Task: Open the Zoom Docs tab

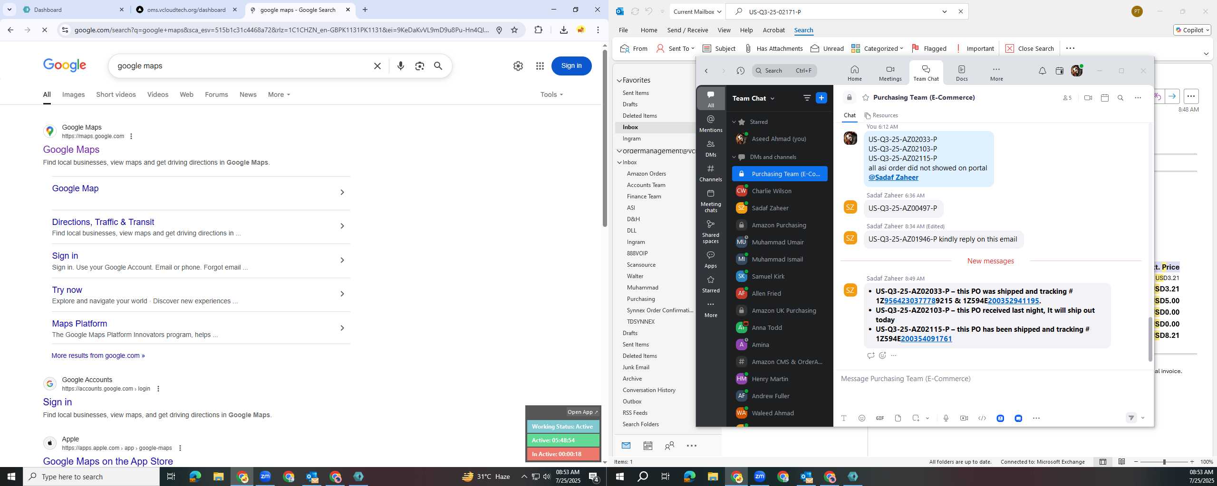Action: 962,73
